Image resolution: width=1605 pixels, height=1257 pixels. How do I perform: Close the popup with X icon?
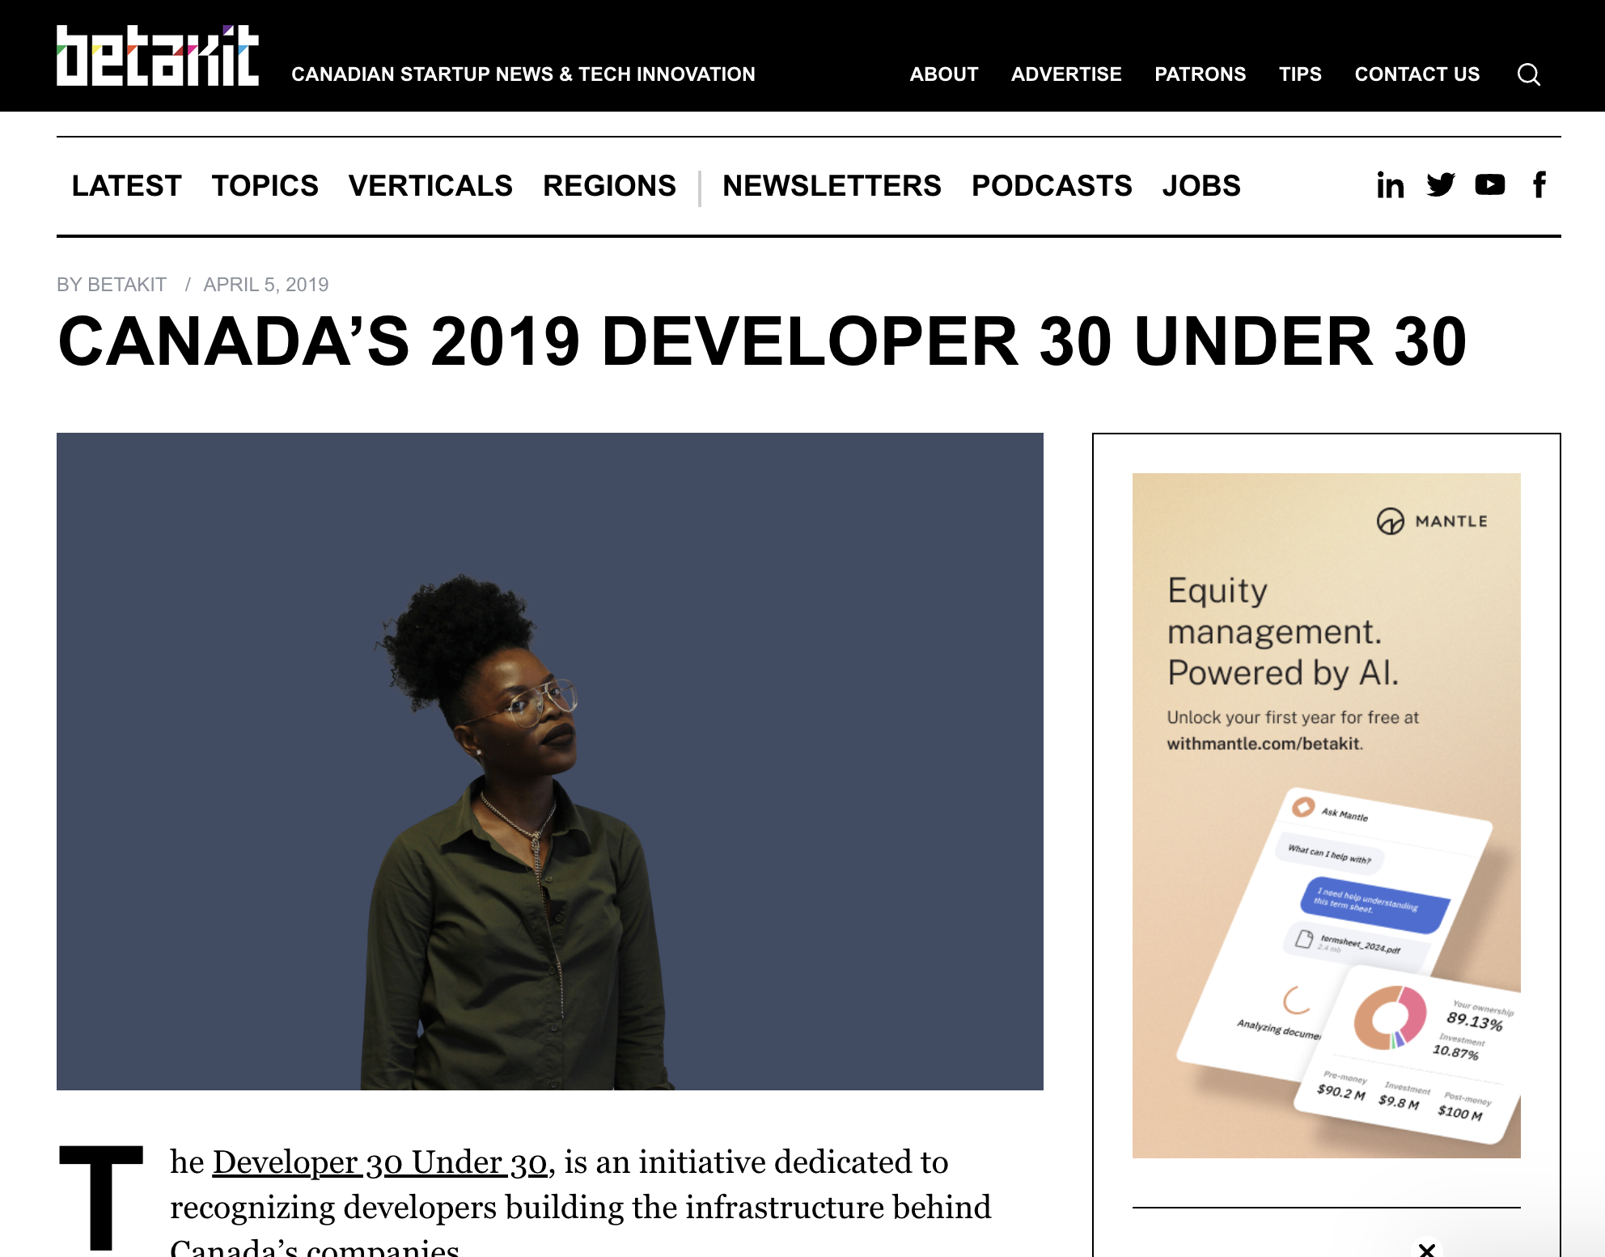(x=1427, y=1250)
